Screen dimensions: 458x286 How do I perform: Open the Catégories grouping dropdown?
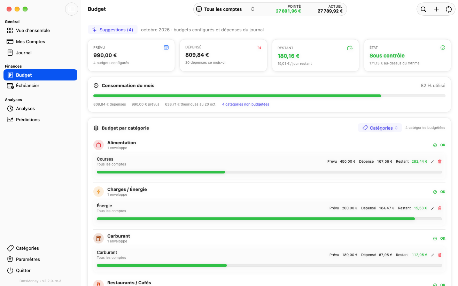[x=380, y=128]
